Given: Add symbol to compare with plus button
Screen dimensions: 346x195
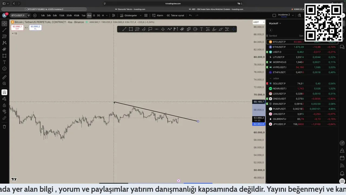Looking at the screenshot, I should (x=35, y=15).
